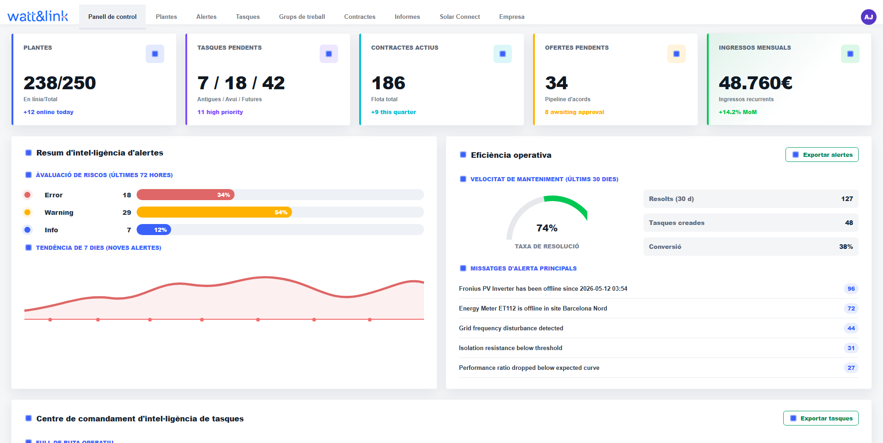Image resolution: width=883 pixels, height=443 pixels.
Task: Click the orange Warning severity dot
Action: (28, 213)
